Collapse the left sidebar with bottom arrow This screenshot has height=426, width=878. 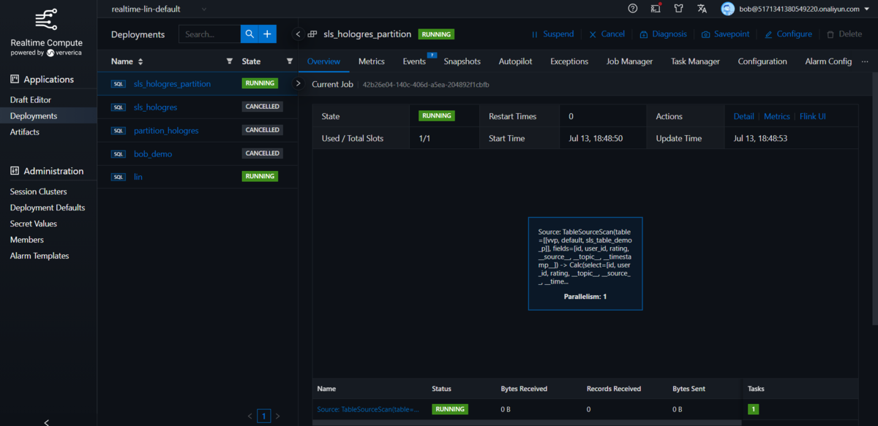(47, 422)
